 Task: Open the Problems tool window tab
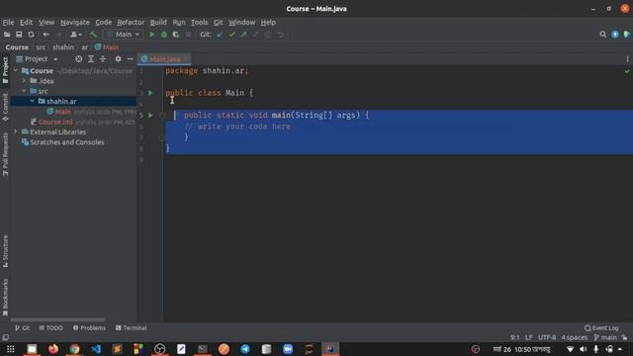89,328
